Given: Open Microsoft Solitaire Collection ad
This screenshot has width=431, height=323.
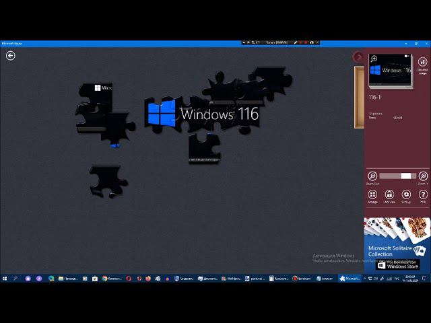Looking at the screenshot, I should 397,245.
